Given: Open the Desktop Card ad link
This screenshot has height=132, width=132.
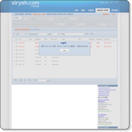Looking at the screenshot, I should click(x=104, y=93).
